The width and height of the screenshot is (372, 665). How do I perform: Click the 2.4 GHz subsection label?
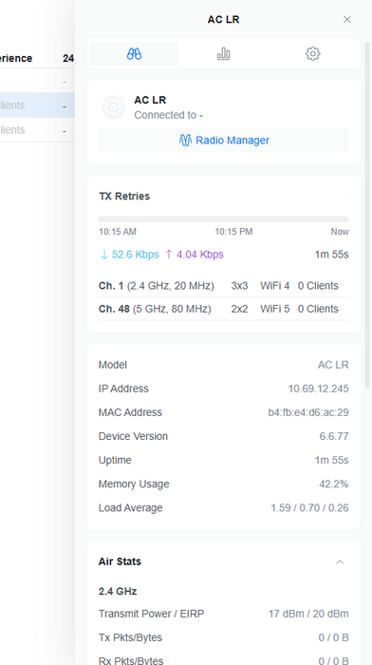(x=118, y=591)
